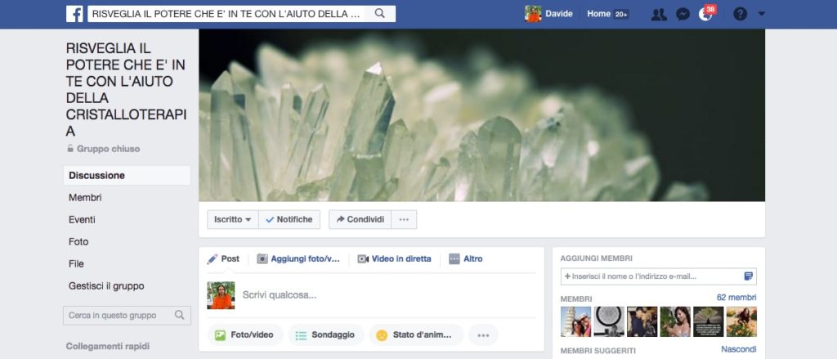Open first member thumbnail with Pisa tower
The width and height of the screenshot is (837, 359).
[x=575, y=321]
